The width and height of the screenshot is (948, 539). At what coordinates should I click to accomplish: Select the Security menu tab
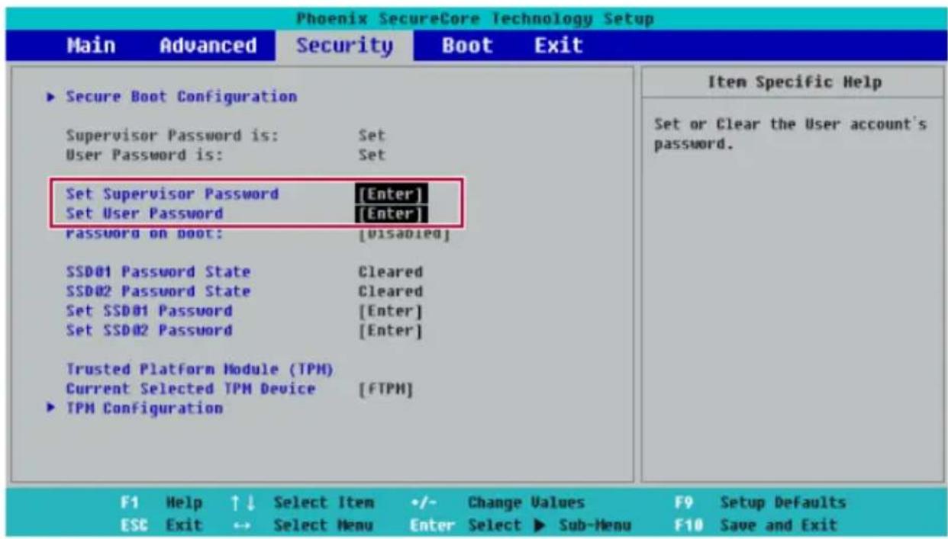tap(343, 46)
